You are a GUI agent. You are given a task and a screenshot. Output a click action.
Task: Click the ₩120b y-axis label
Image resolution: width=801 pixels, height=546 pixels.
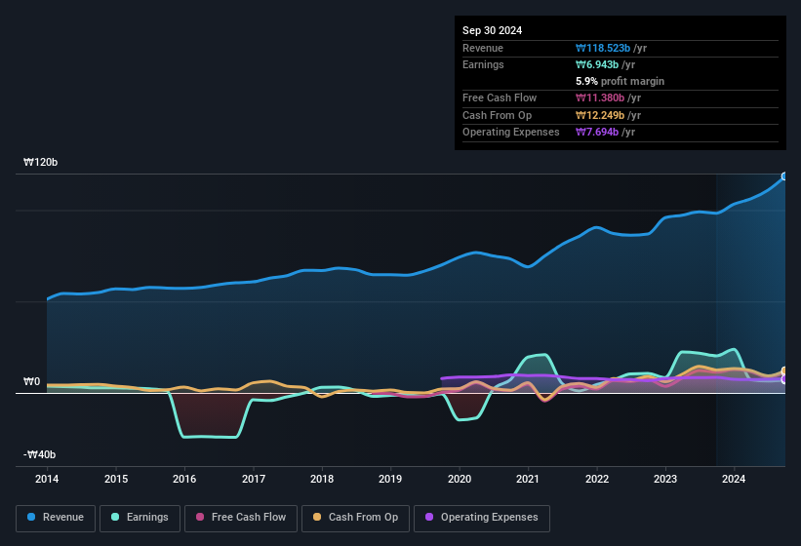point(42,163)
